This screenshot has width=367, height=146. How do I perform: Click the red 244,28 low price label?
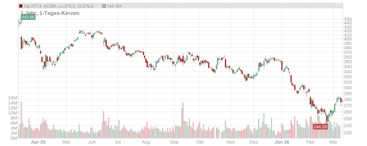(x=320, y=127)
